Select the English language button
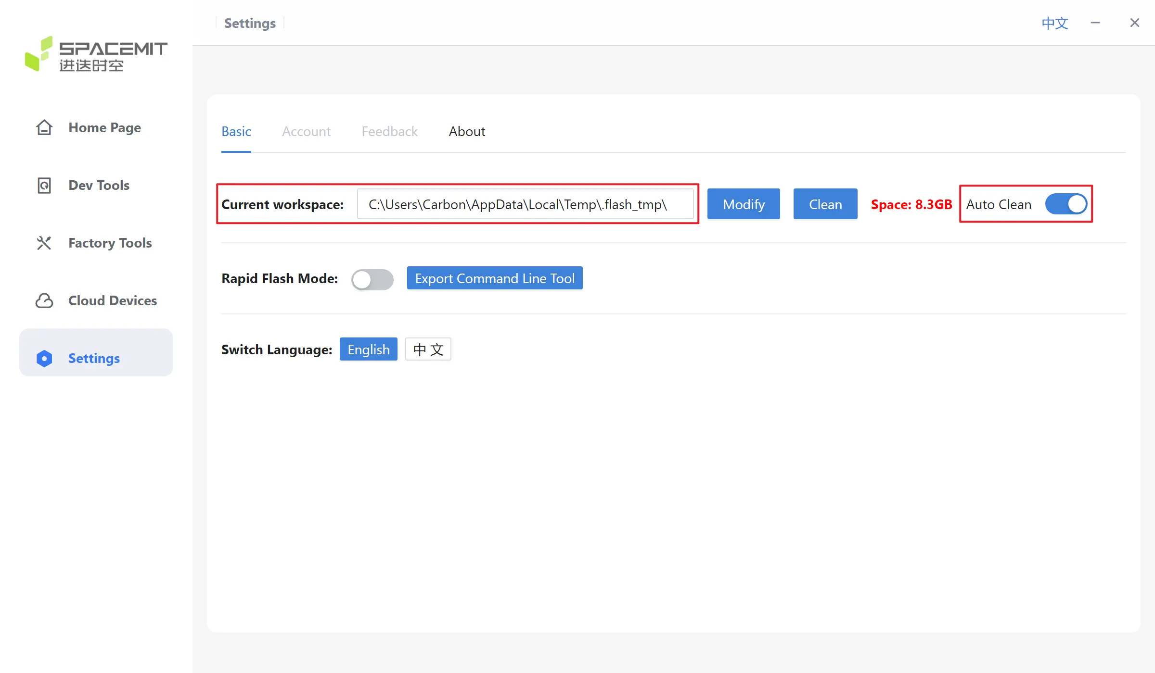This screenshot has height=673, width=1155. 369,349
